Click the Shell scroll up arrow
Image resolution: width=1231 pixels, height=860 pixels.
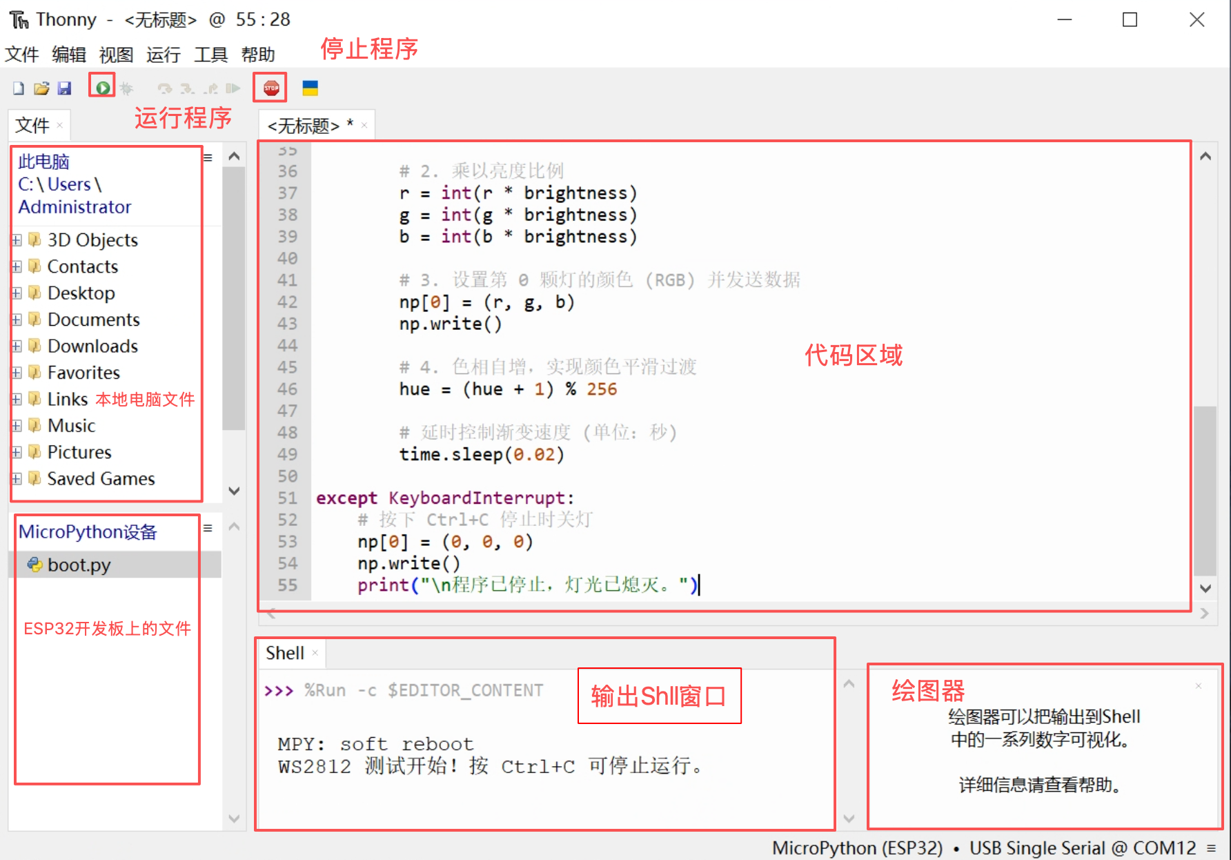point(849,684)
